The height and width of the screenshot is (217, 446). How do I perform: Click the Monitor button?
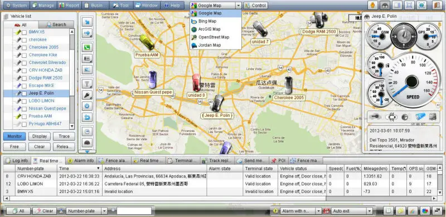click(x=14, y=136)
